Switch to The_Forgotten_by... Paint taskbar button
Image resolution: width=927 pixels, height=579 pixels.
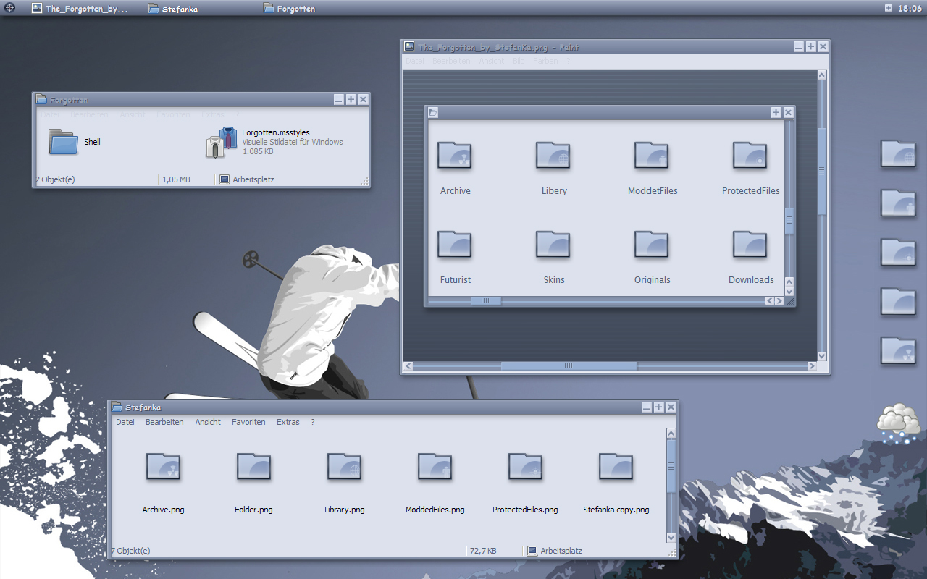(80, 9)
